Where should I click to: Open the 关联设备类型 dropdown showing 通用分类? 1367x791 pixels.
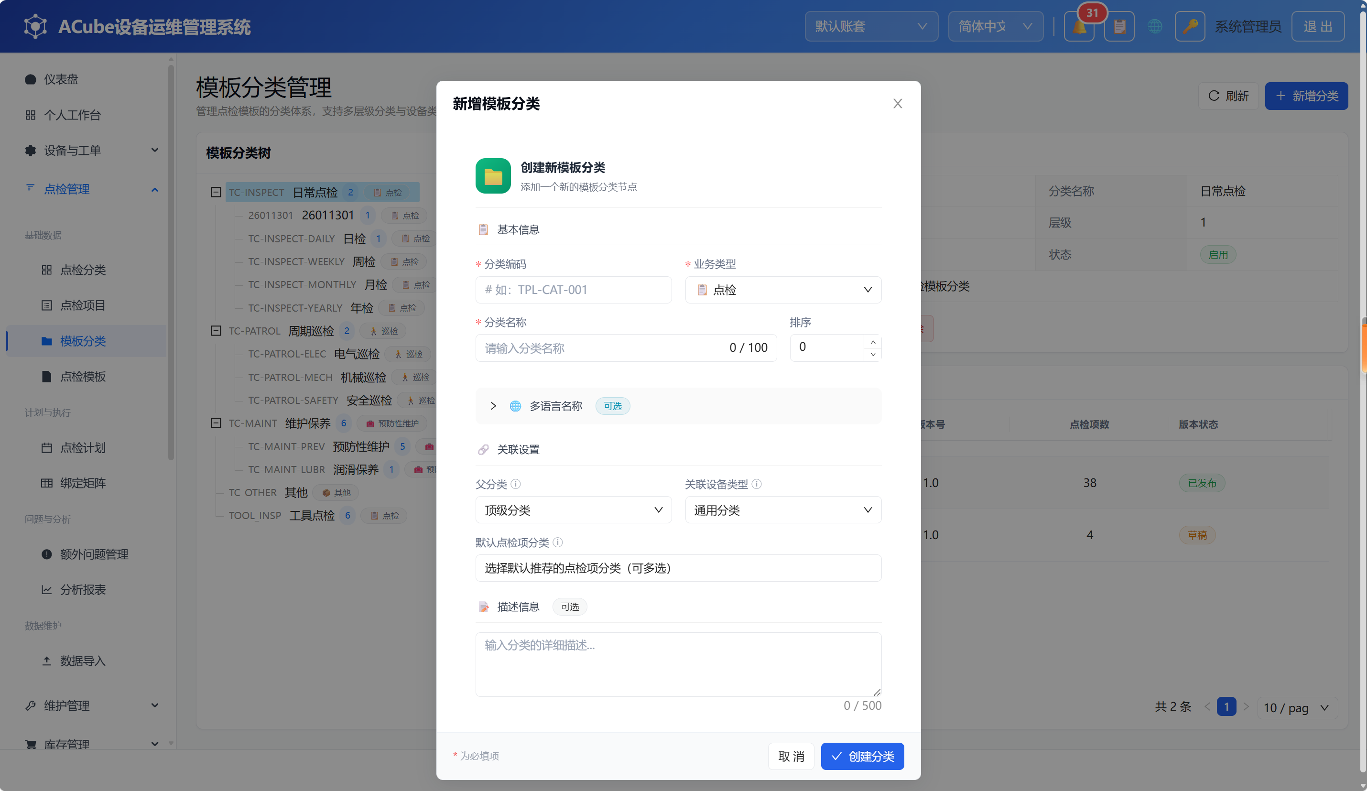click(783, 510)
